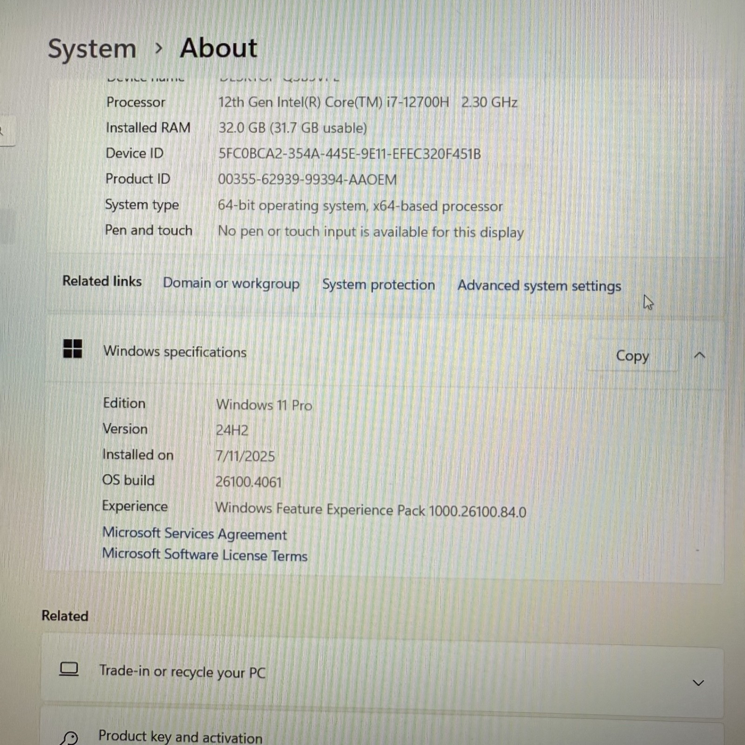Viewport: 745px width, 745px height.
Task: Click the System type label
Action: (142, 205)
